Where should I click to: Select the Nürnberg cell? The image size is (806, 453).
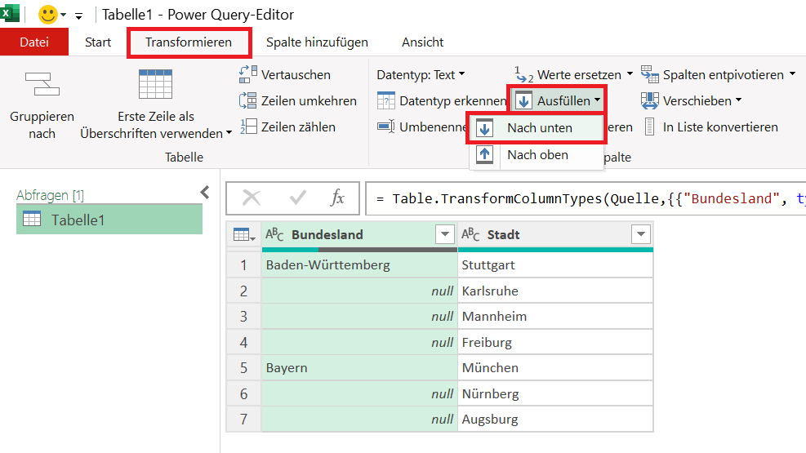click(x=555, y=394)
